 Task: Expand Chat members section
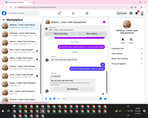pyautogui.click(x=127, y=54)
